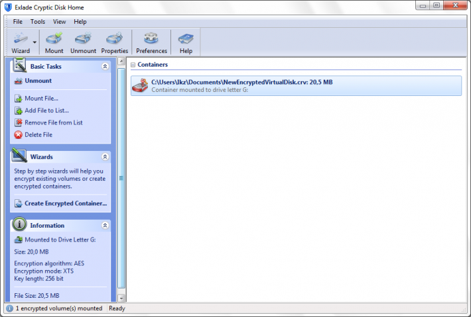
Task: Click 'Size: 20,0 MB' information text
Action: pos(31,251)
